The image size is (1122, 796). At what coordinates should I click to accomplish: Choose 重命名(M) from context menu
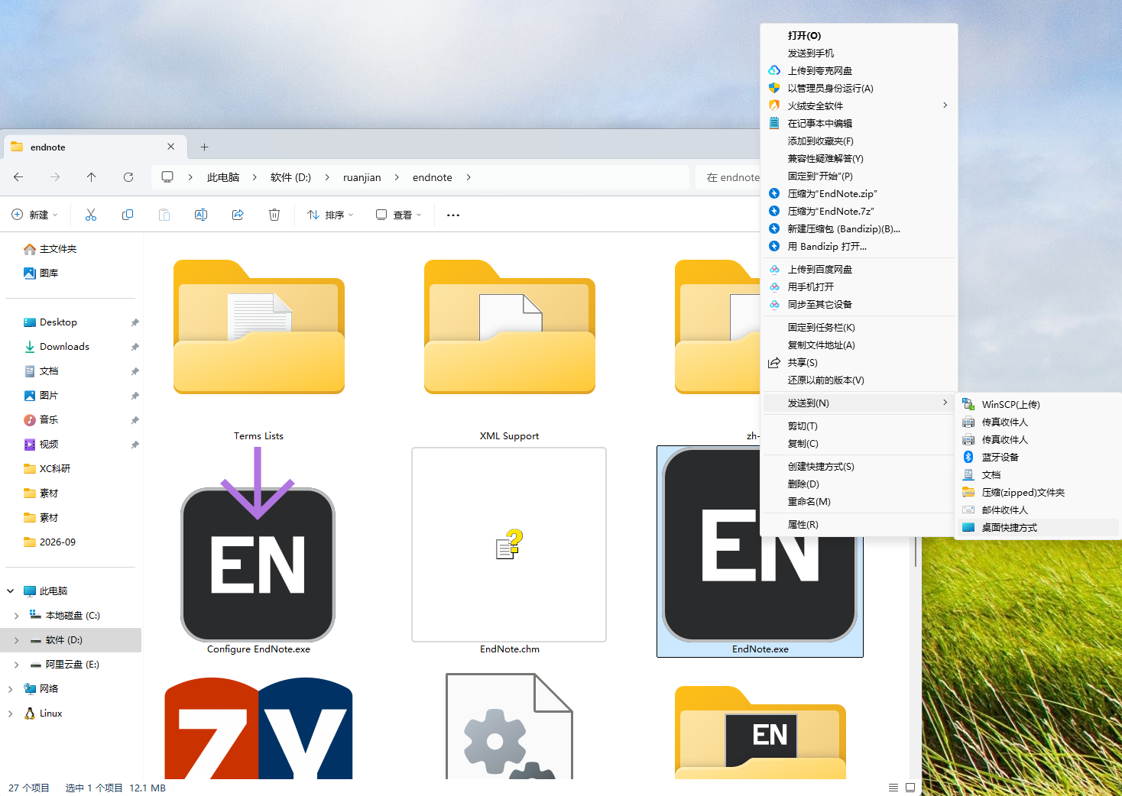[x=859, y=501]
